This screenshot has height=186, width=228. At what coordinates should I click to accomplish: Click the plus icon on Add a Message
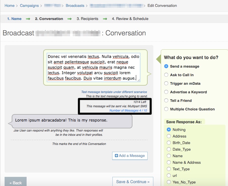(116, 155)
